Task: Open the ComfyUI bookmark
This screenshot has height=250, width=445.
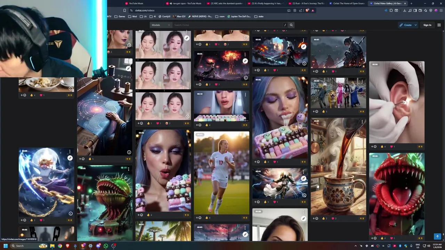Action: [x=164, y=16]
